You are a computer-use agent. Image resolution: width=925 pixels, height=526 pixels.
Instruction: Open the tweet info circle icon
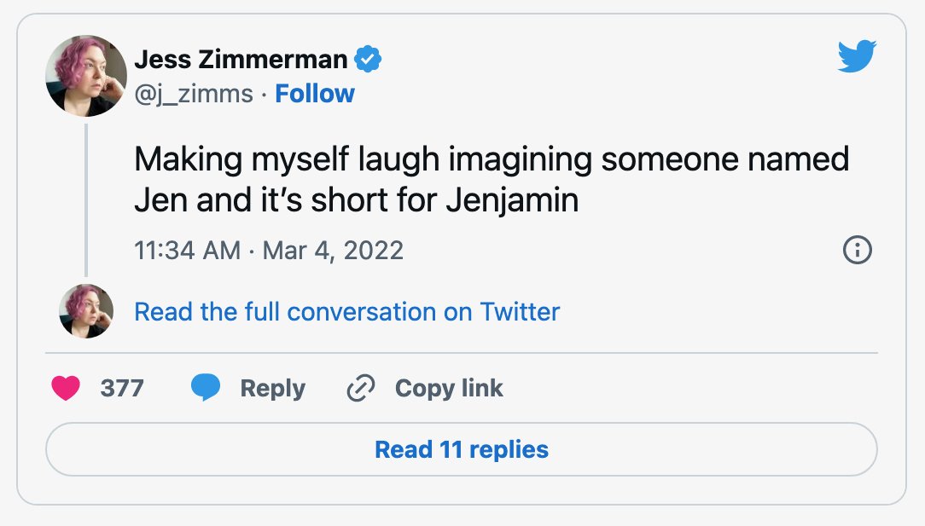click(x=857, y=250)
